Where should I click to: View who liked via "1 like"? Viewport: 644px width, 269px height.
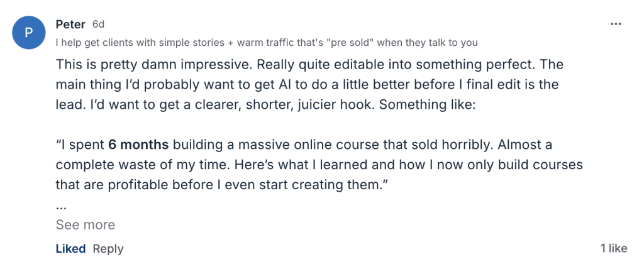[x=613, y=249]
